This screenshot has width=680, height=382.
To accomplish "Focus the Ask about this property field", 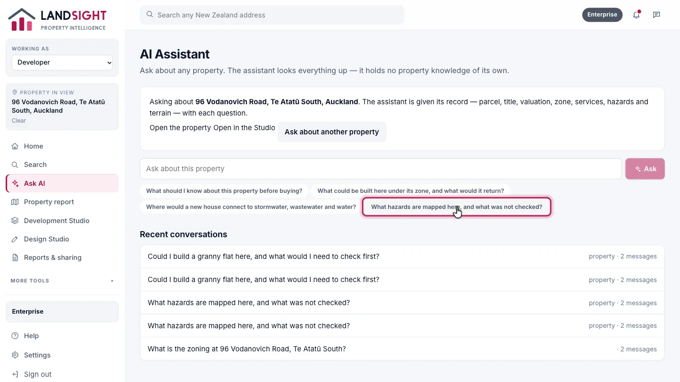I will (381, 169).
